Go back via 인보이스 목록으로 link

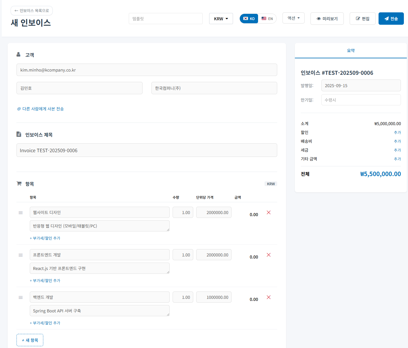[x=32, y=11]
